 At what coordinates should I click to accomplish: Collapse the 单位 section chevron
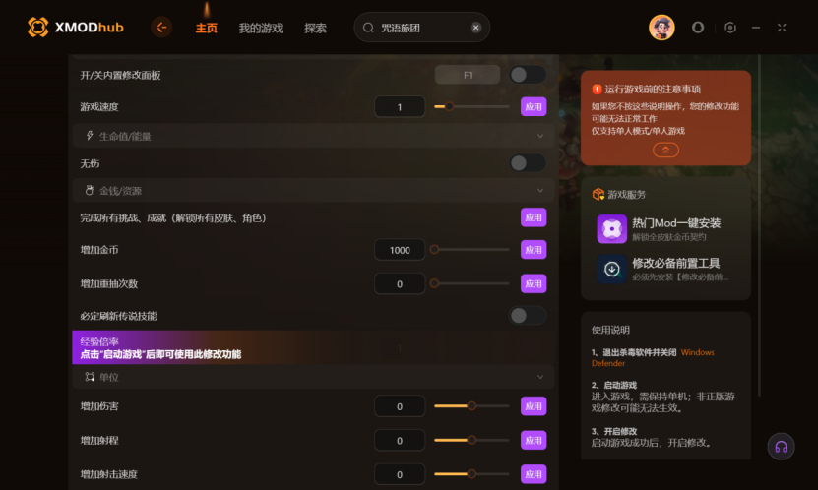pyautogui.click(x=540, y=377)
